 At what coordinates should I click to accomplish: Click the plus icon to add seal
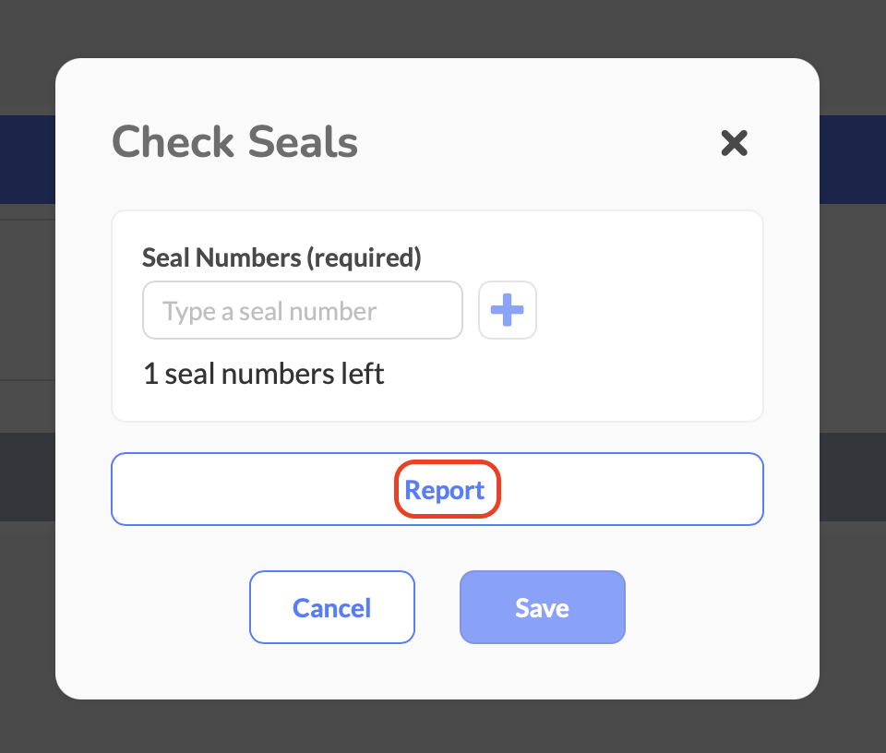[x=507, y=310]
